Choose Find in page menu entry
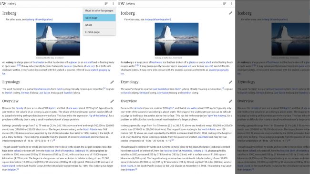Viewport: 310px width, 174px height. 99,32
